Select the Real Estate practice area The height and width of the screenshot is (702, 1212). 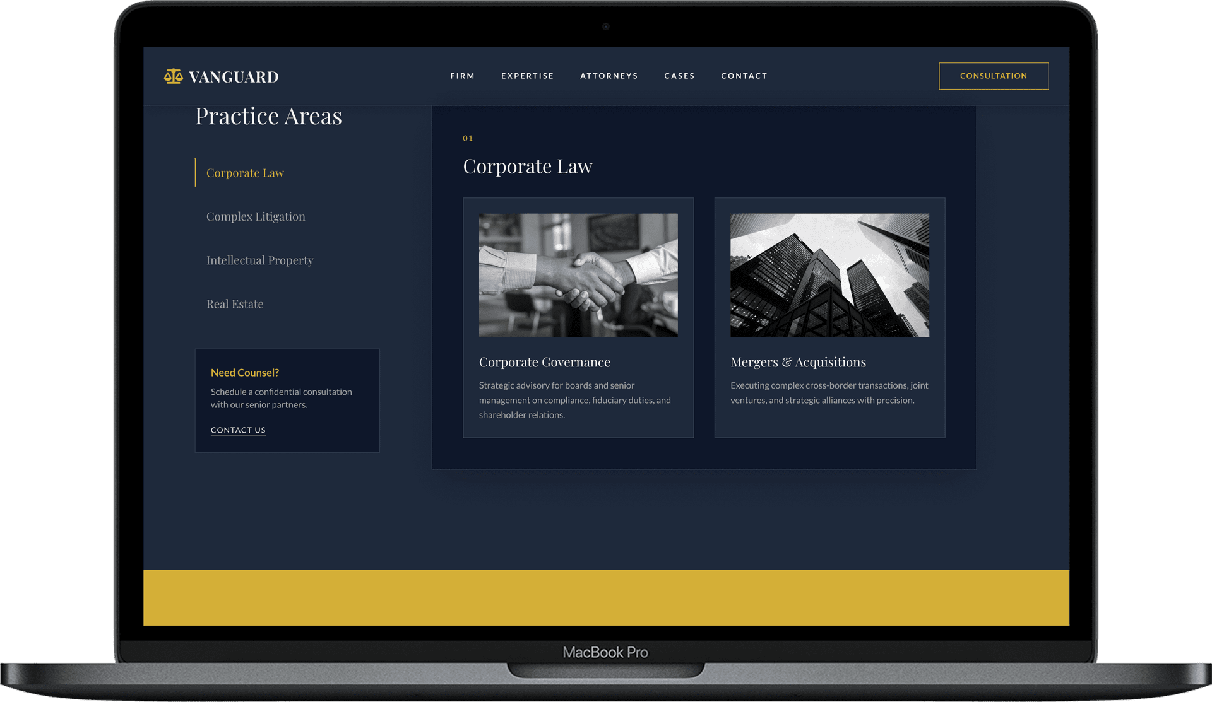pyautogui.click(x=235, y=304)
